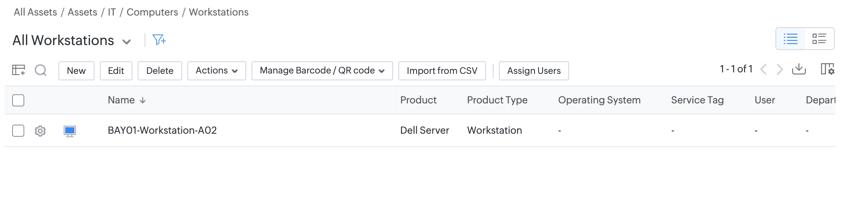Switch to list view icon

tap(791, 39)
